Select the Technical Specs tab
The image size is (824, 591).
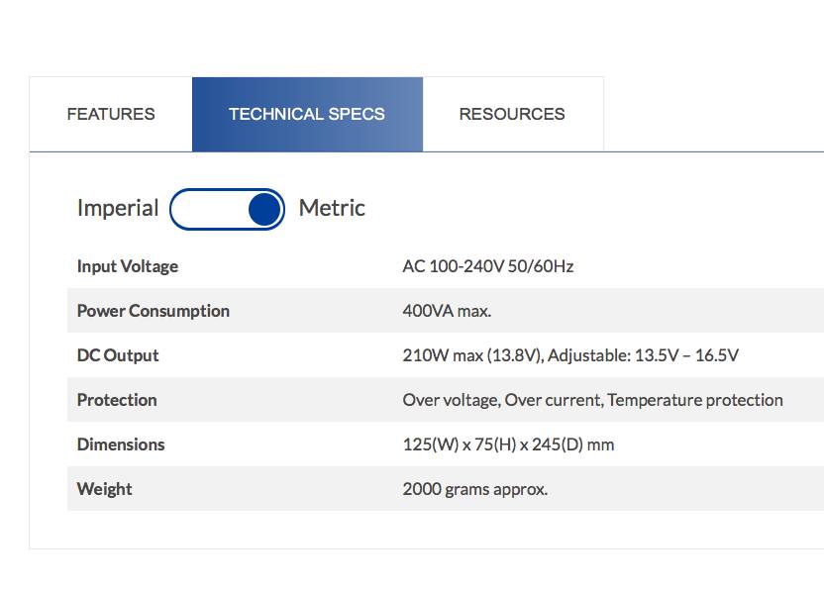coord(307,114)
